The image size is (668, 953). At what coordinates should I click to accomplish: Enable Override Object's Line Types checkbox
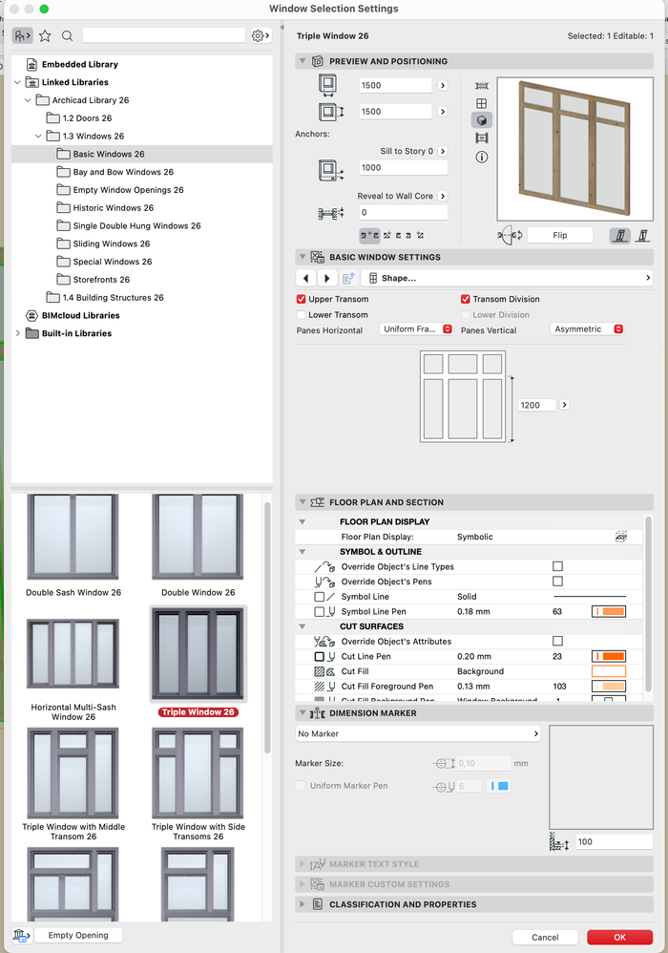coord(557,566)
